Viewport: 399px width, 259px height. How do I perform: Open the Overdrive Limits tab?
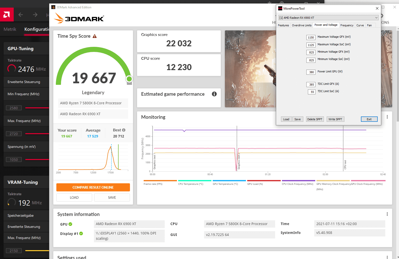pyautogui.click(x=302, y=25)
